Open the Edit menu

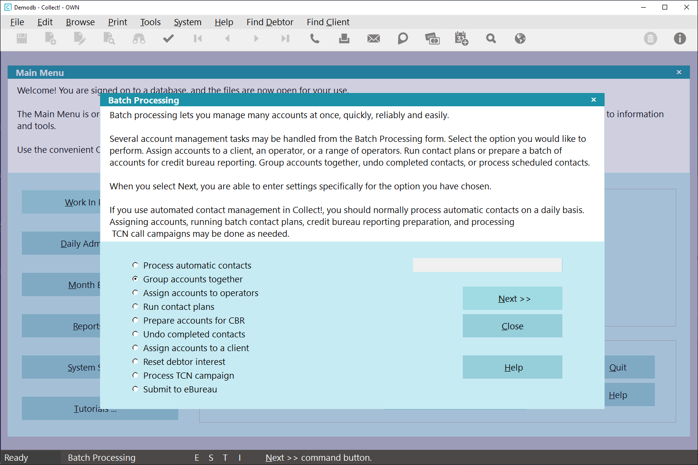tap(45, 22)
